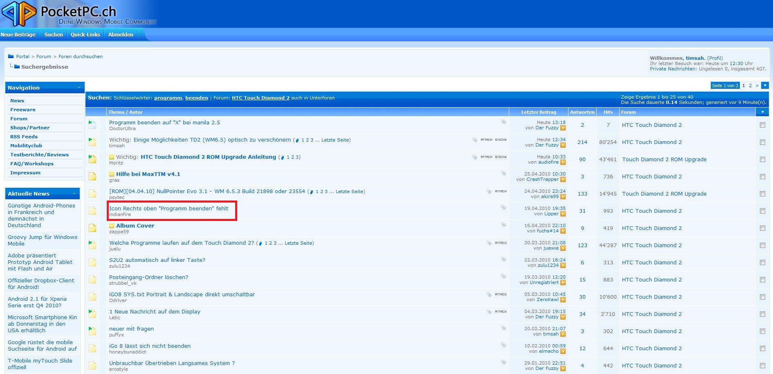The image size is (773, 374).
Task: Click thread status icon of 'Posteingang-Ordner löschen?' row
Action: [x=92, y=279]
